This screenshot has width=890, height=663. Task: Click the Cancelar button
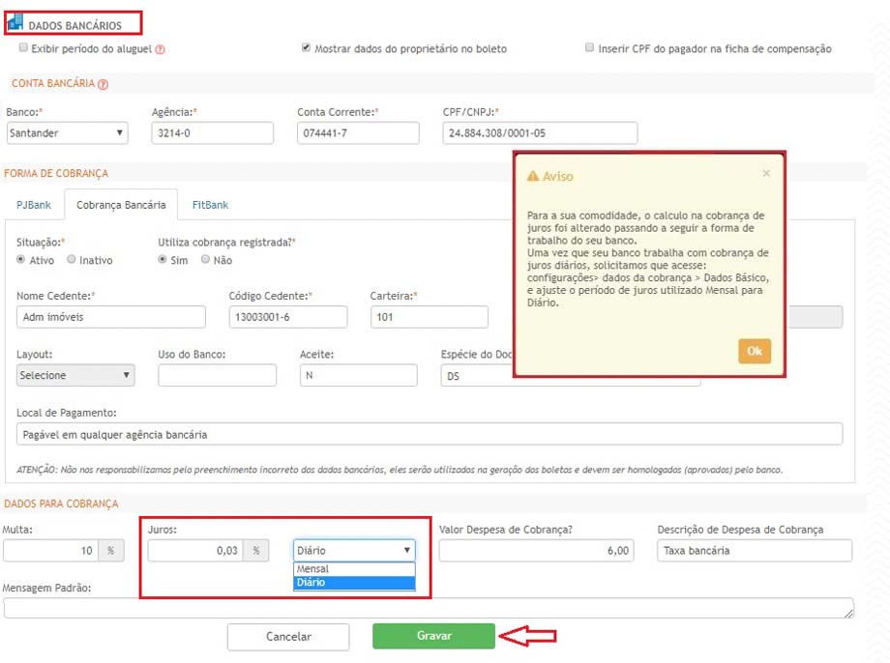pos(288,637)
